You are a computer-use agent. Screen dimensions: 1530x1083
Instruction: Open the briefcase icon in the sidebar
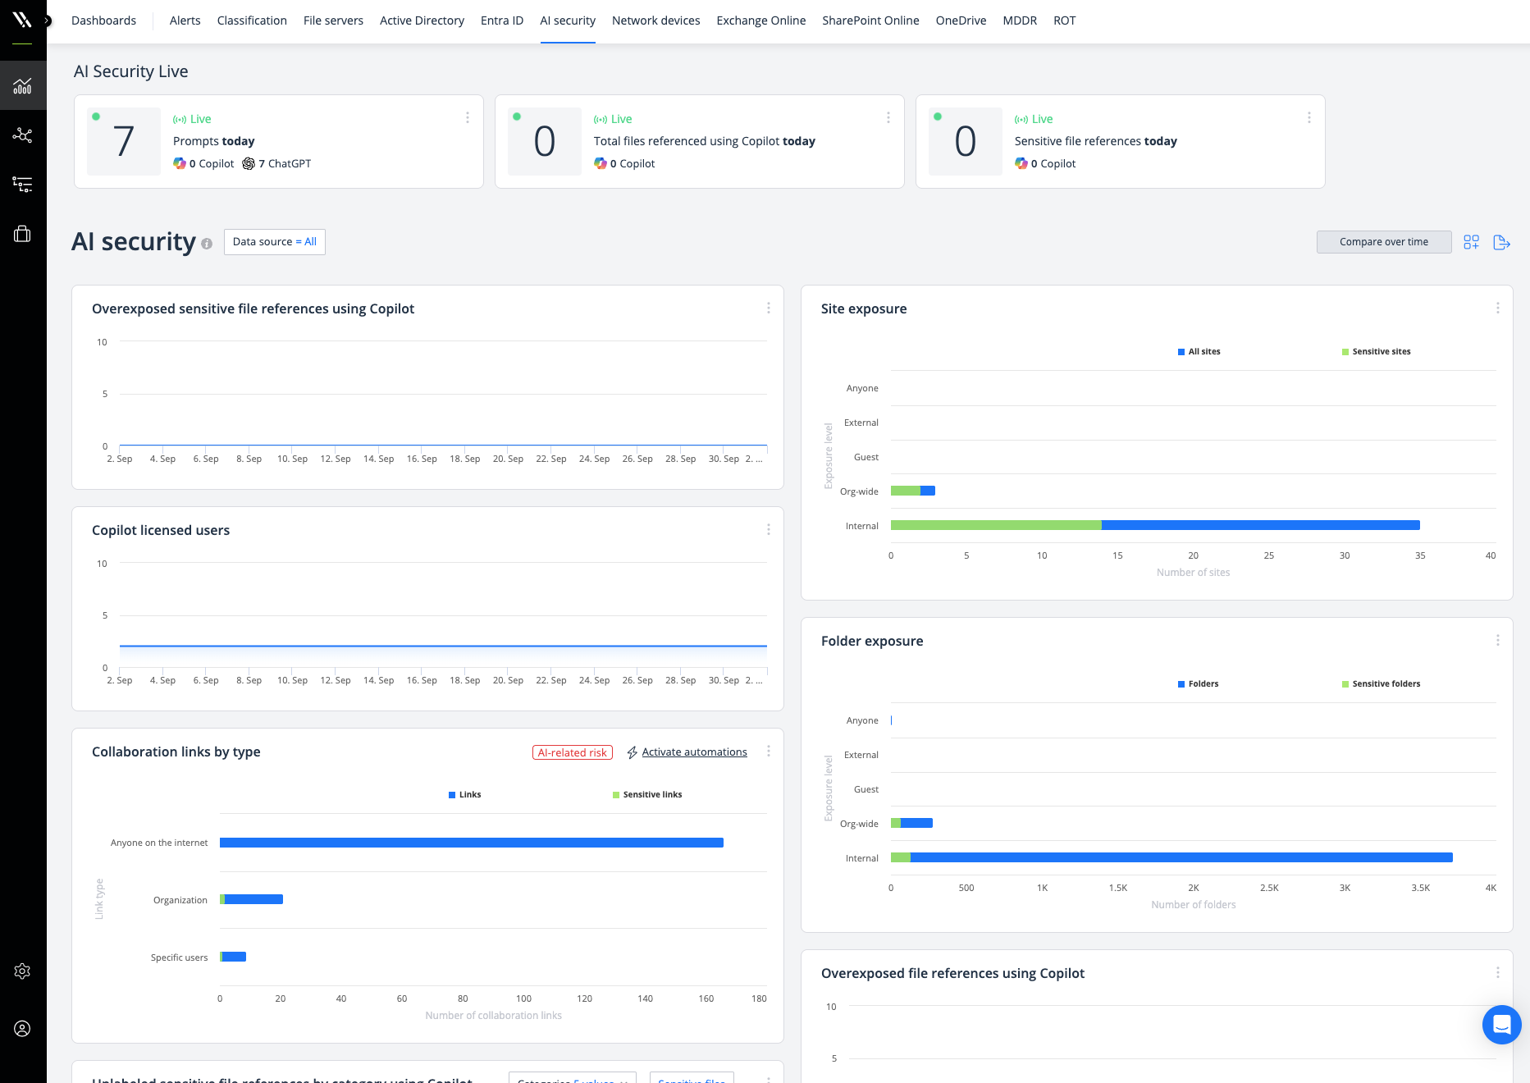[x=23, y=234]
